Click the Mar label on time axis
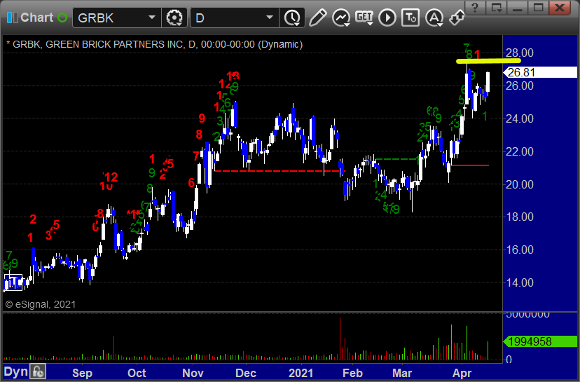The height and width of the screenshot is (382, 580). pos(402,373)
